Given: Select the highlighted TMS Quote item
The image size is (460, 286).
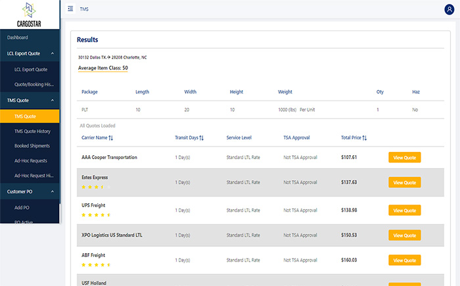Looking at the screenshot, I should tap(30, 116).
